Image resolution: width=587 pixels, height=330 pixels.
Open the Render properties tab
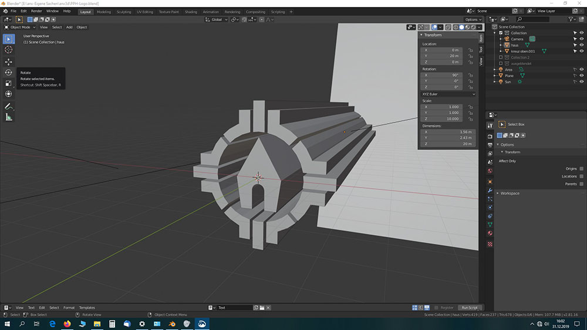(490, 136)
